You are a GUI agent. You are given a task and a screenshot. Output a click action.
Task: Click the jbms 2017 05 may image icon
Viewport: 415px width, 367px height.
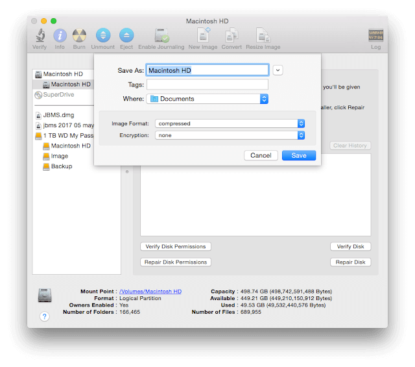tap(38, 125)
